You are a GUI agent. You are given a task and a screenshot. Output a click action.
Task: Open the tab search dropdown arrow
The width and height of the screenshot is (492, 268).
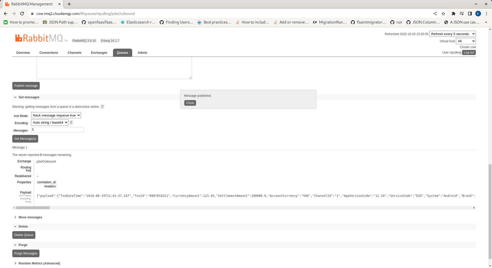pos(476,4)
